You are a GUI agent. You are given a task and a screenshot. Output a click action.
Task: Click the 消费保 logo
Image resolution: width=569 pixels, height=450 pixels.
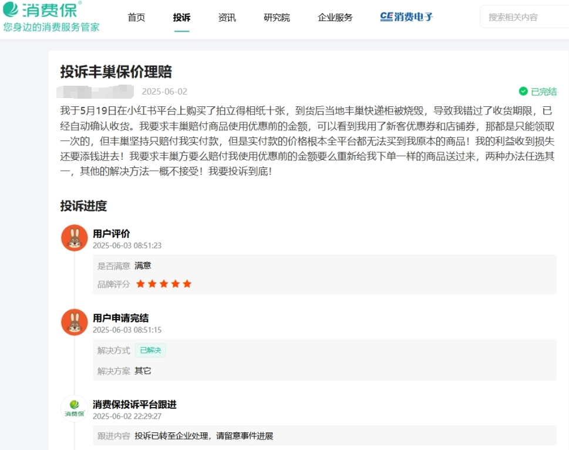point(42,9)
